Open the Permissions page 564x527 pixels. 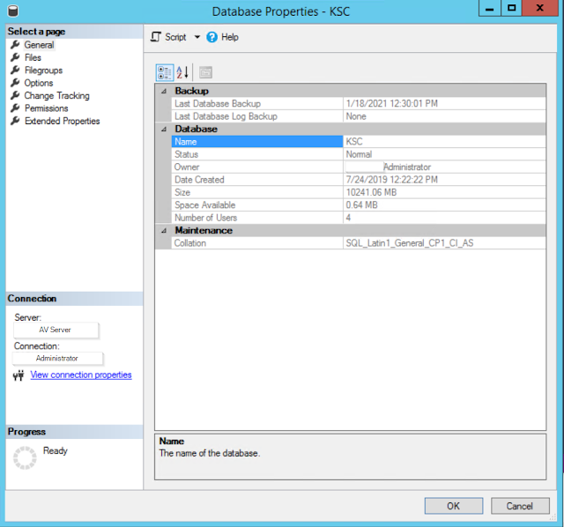tap(46, 108)
